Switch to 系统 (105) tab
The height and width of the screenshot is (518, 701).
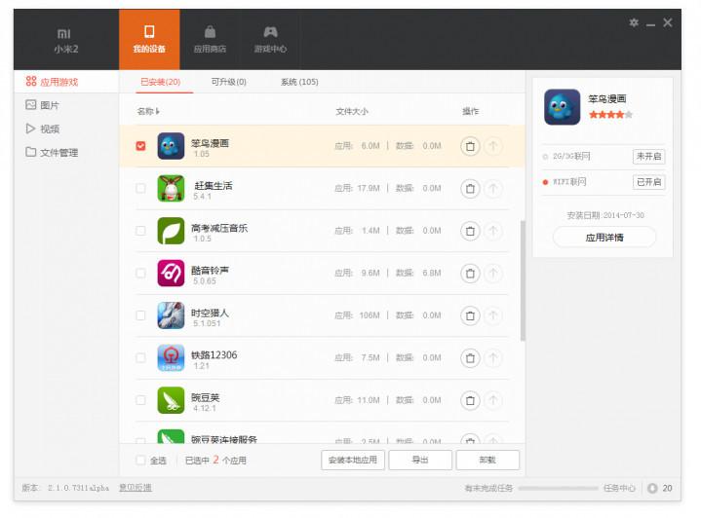tap(299, 83)
